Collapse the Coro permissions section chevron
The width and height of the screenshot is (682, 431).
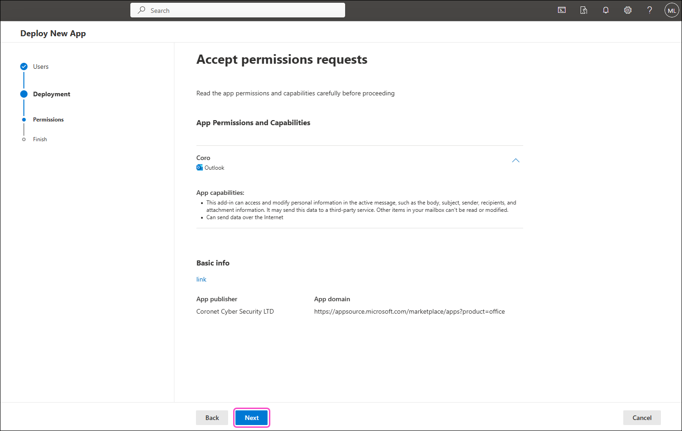point(515,160)
